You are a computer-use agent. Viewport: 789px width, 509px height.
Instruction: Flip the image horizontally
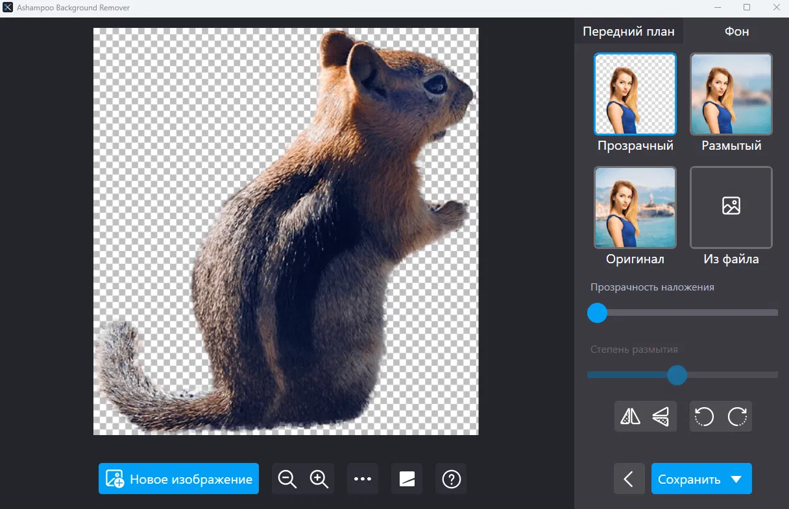(630, 416)
